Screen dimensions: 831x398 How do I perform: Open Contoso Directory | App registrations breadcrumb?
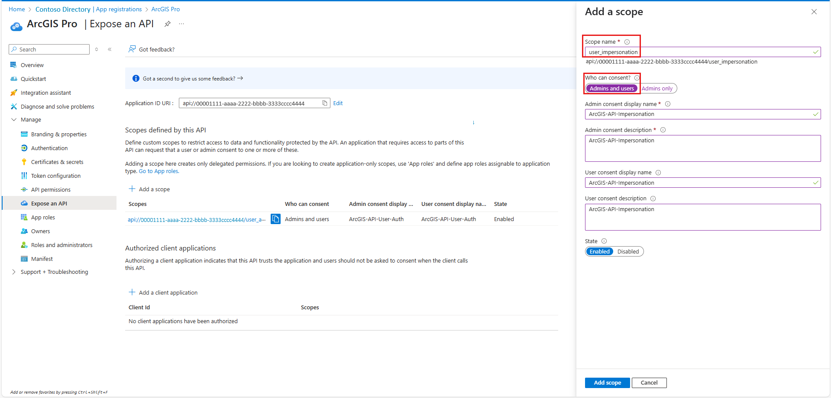pos(88,9)
